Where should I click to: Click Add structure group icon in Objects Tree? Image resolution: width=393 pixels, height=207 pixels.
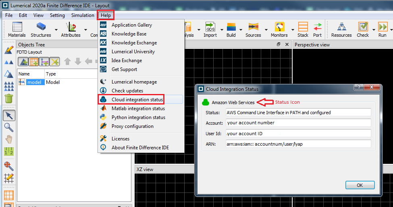(x=23, y=61)
